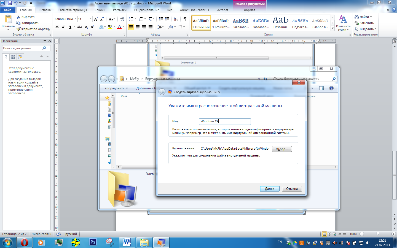Toggle the preview pane icon in Explorer window
Viewport: 397px width, 248px height.
click(x=321, y=88)
